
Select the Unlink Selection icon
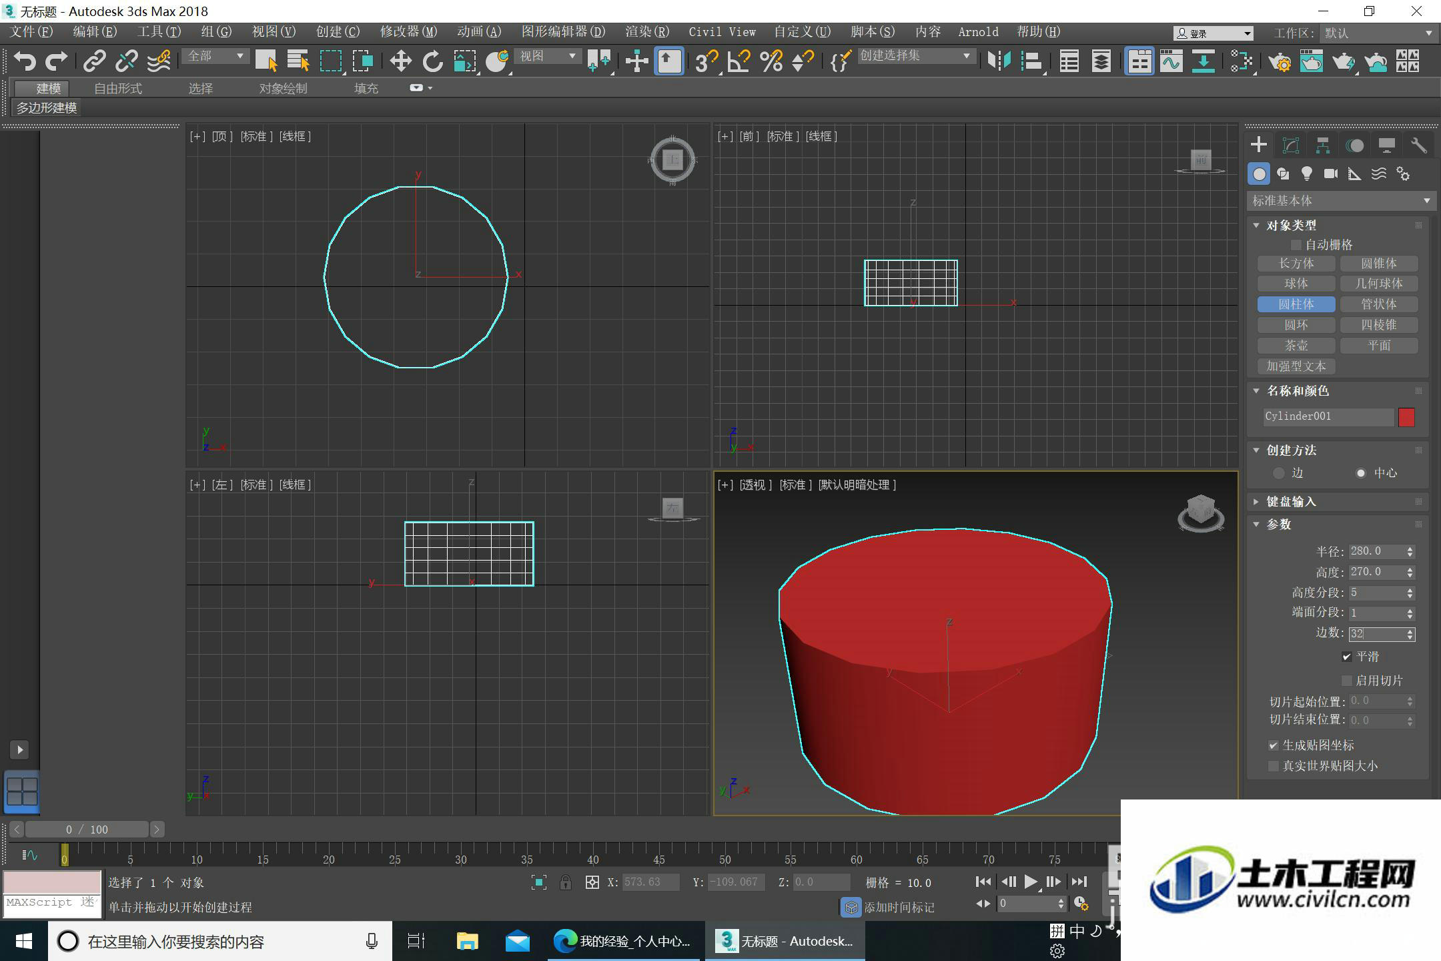126,61
